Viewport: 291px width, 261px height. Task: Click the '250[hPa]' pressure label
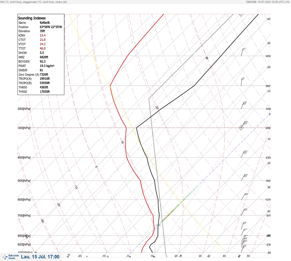coord(24,109)
